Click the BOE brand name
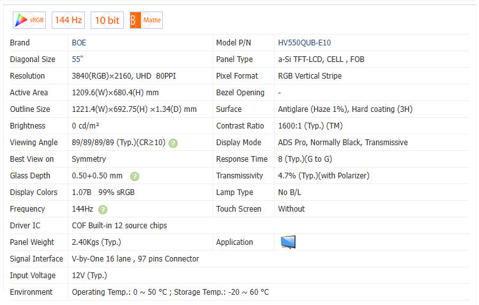 80,43
